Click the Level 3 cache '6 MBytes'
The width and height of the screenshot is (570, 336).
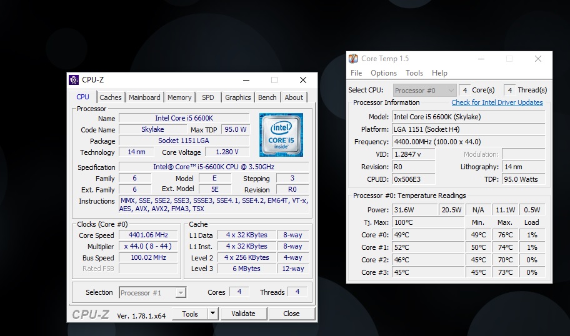247,269
